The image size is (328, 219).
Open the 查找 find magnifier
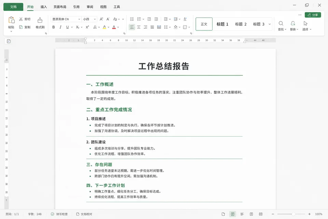[x=281, y=23]
